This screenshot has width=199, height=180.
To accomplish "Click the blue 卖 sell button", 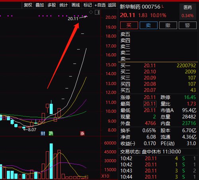I will tap(148, 25).
